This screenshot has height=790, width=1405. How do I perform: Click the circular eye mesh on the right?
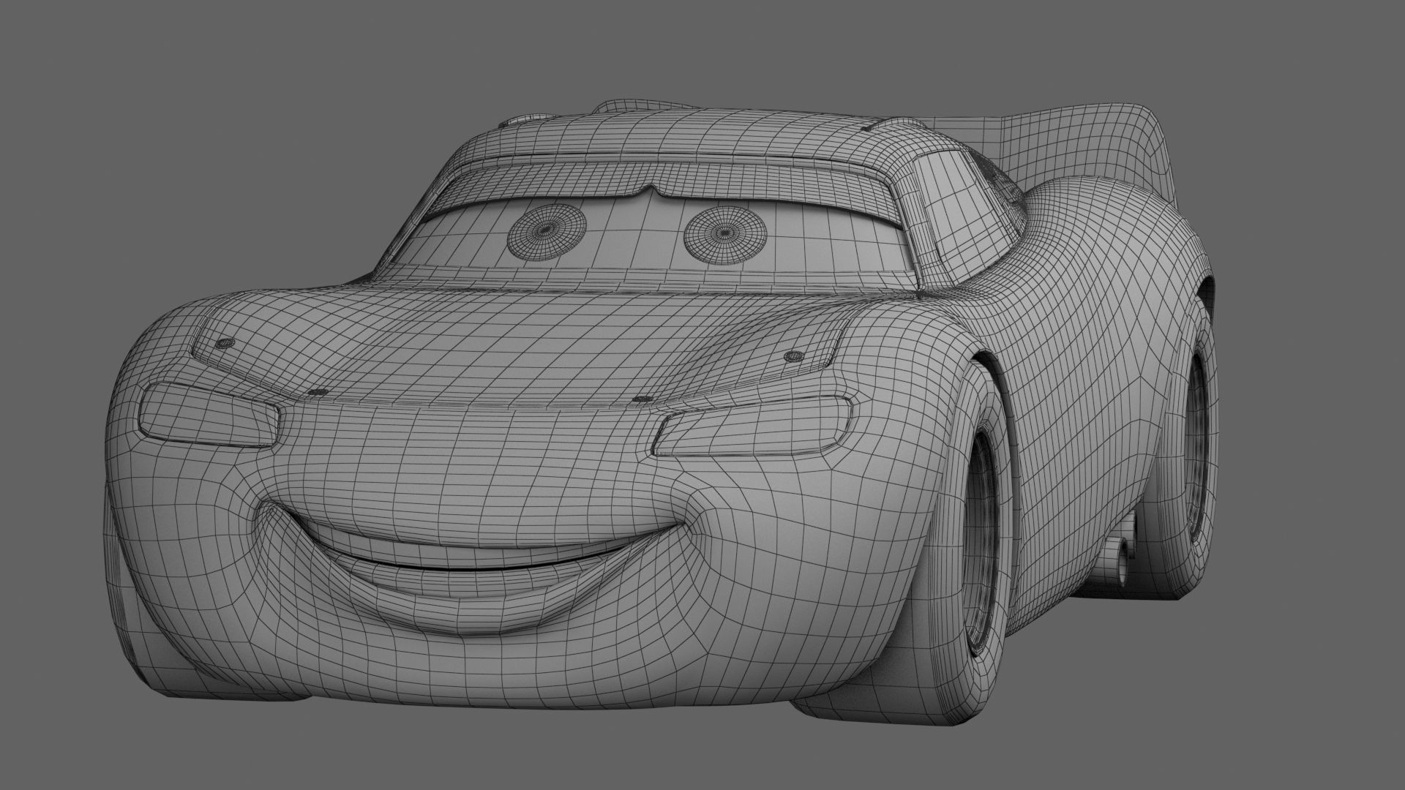tap(724, 234)
